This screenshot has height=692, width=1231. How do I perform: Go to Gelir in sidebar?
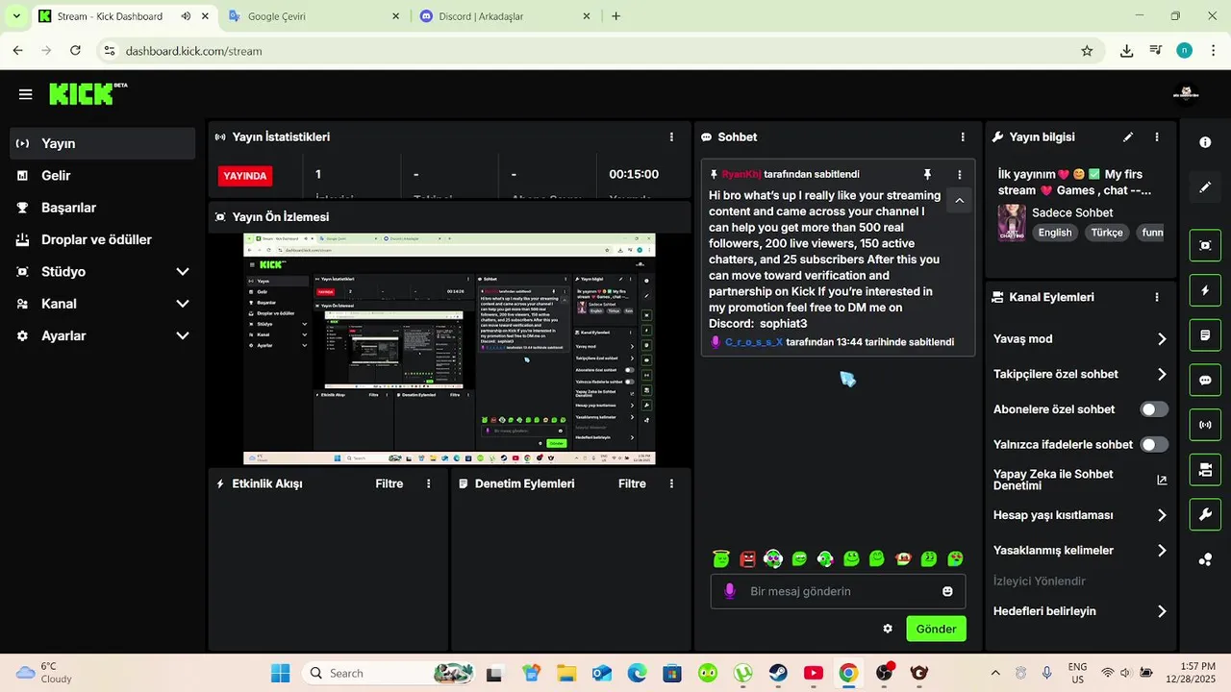coord(103,176)
